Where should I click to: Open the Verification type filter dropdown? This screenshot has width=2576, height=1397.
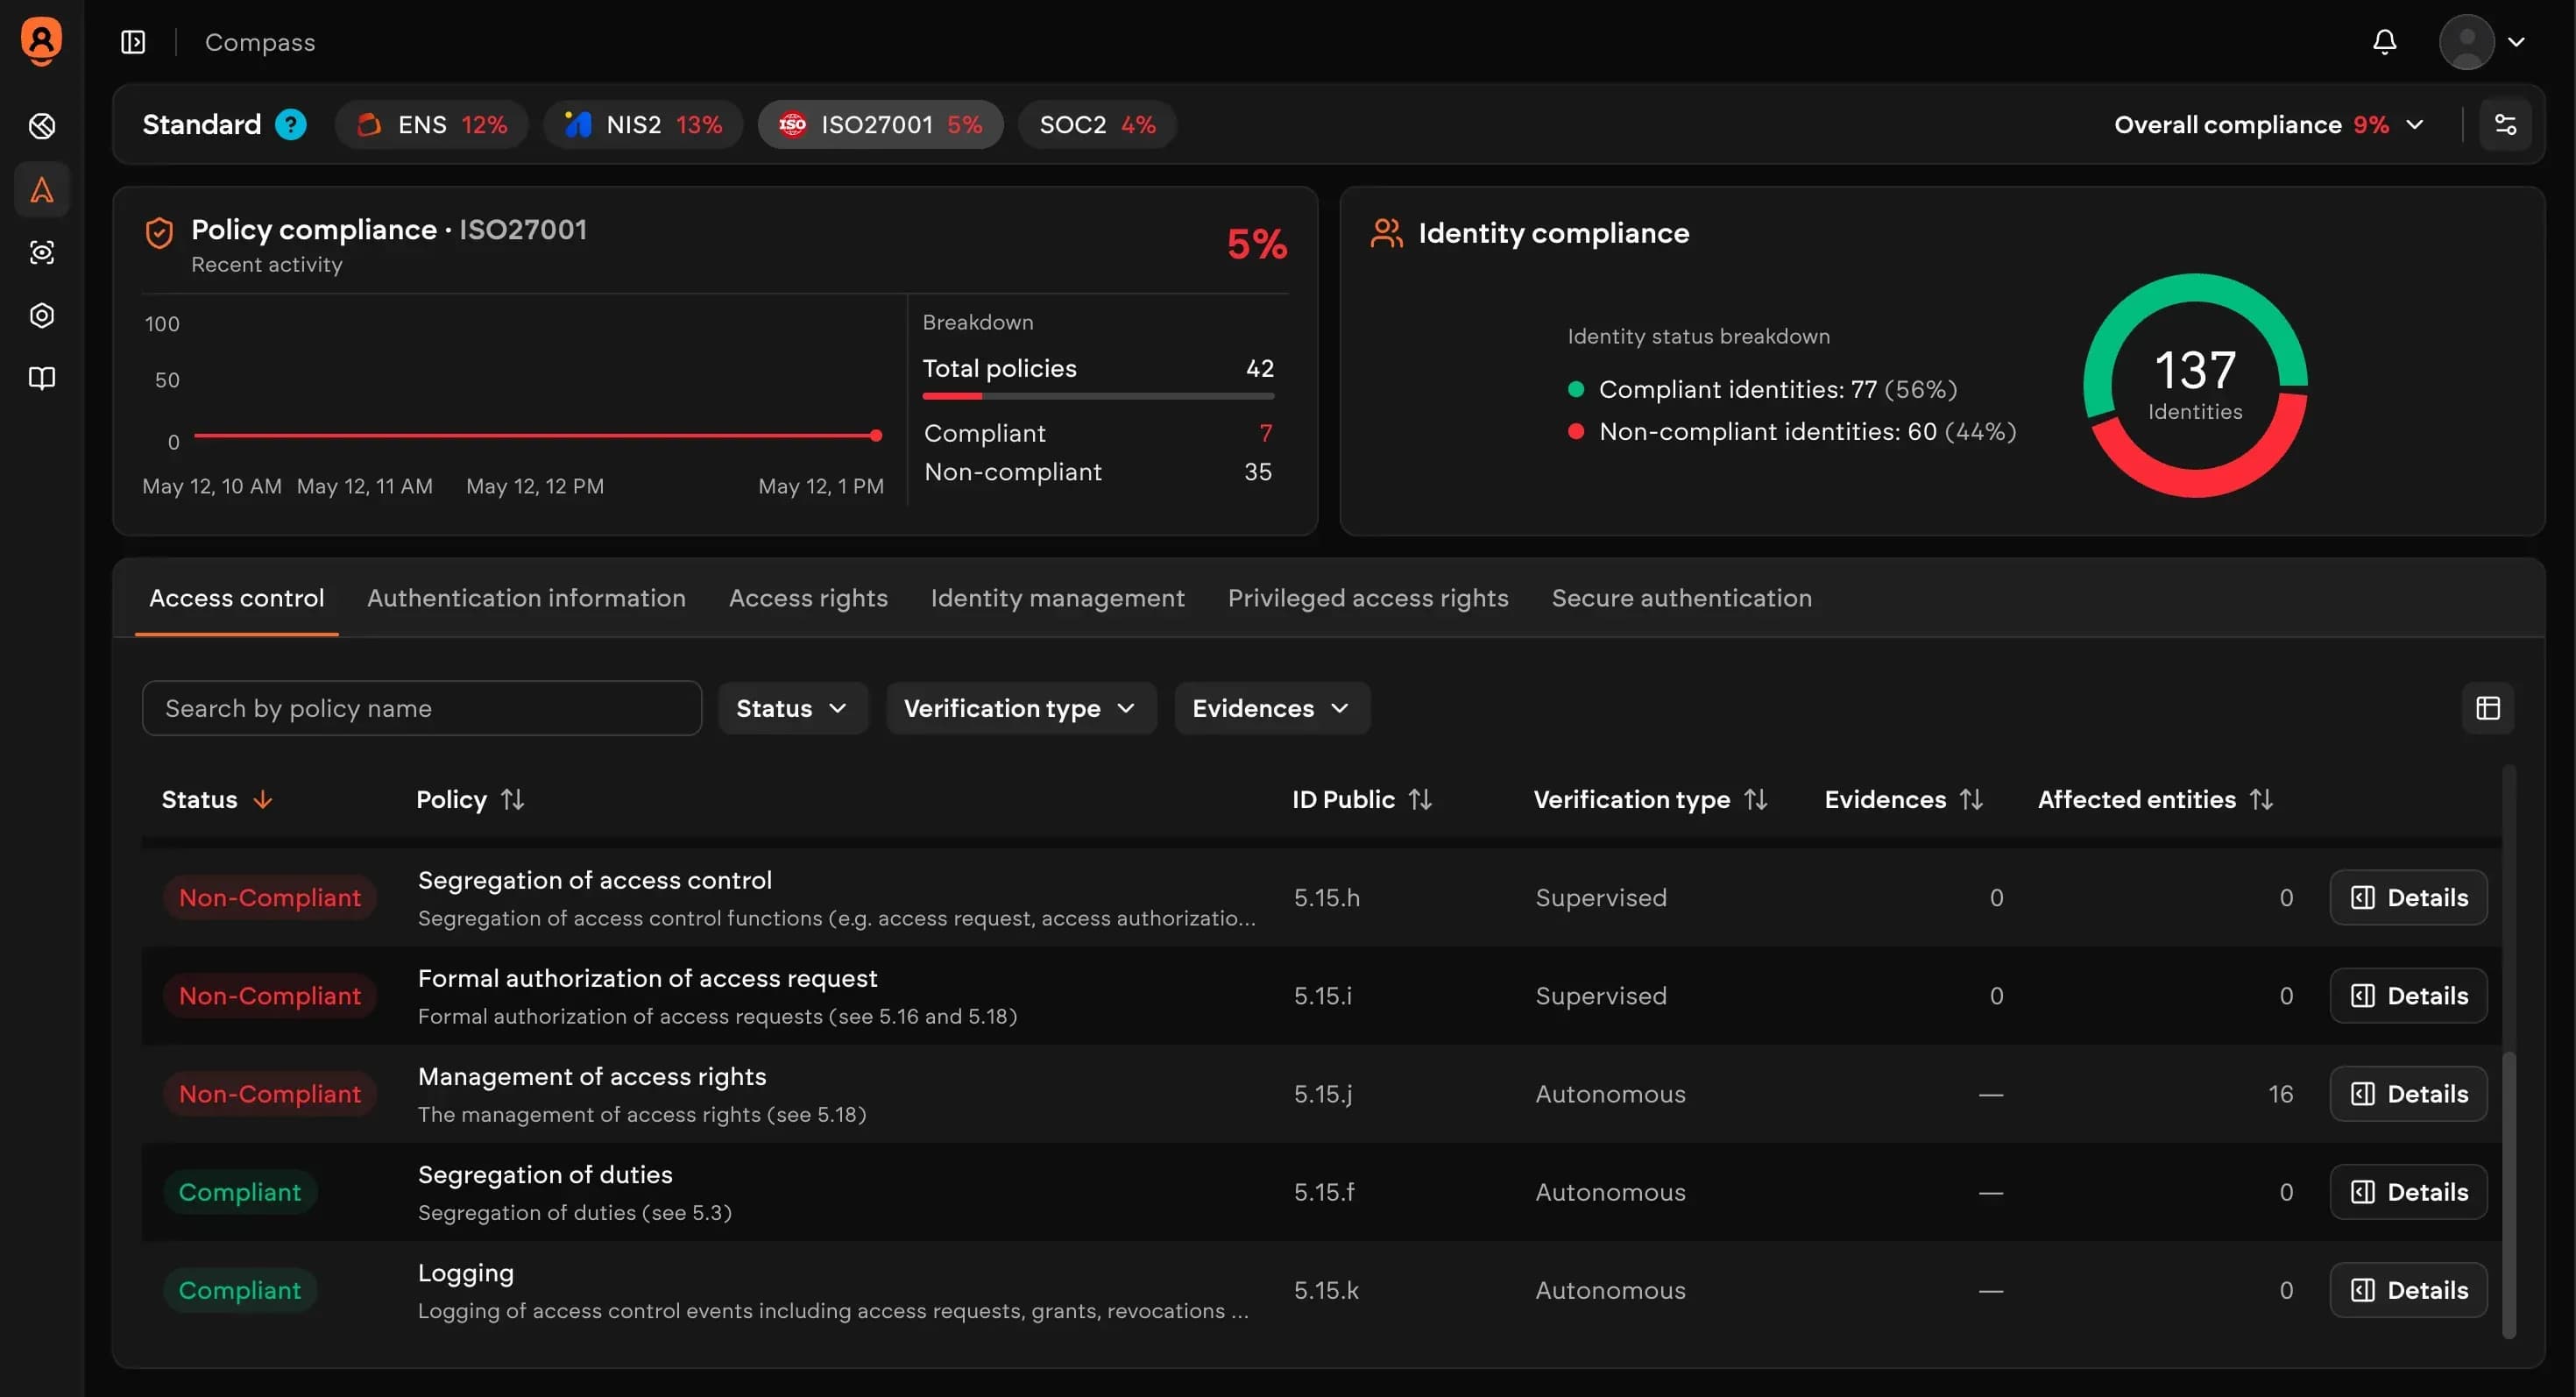tap(1021, 708)
